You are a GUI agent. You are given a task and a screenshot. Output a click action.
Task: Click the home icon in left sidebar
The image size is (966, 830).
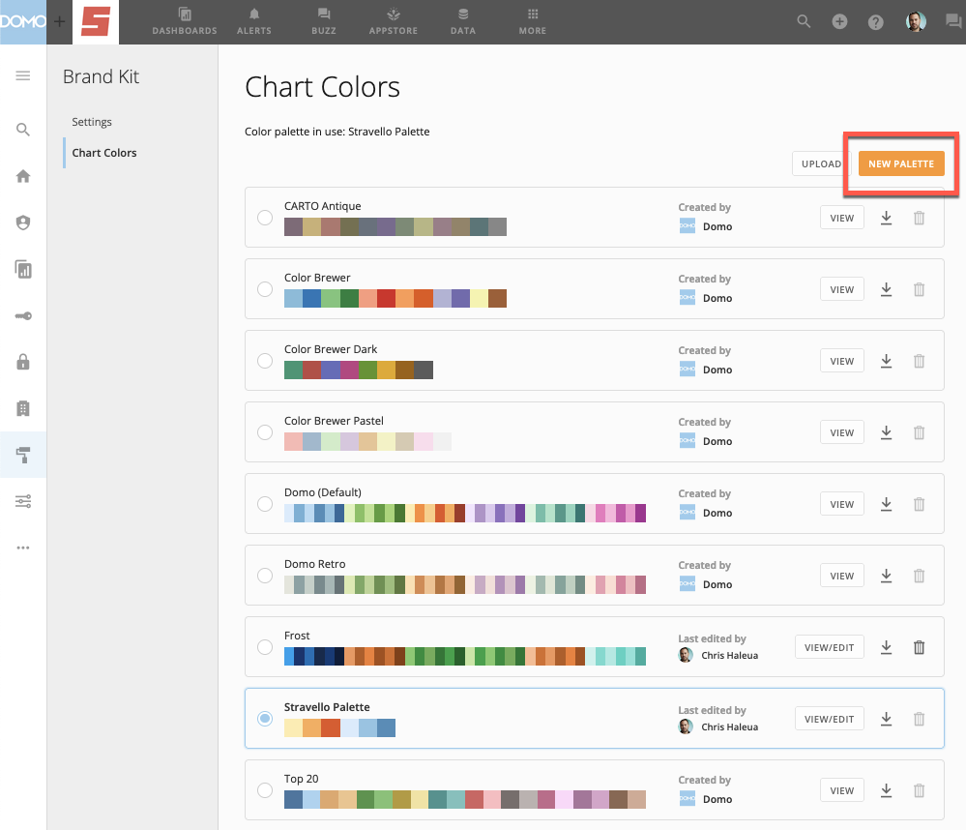coord(23,176)
